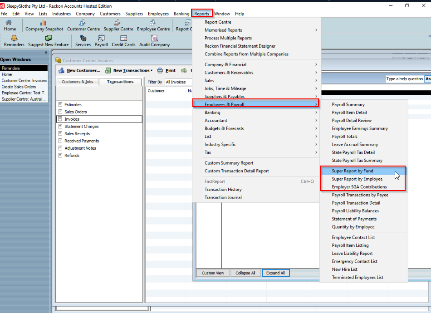Viewport: 431px width, 313px height.
Task: Select Customer Centre: Invoices in Open Windows
Action: pyautogui.click(x=24, y=80)
